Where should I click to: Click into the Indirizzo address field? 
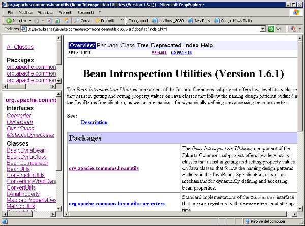(x=143, y=29)
